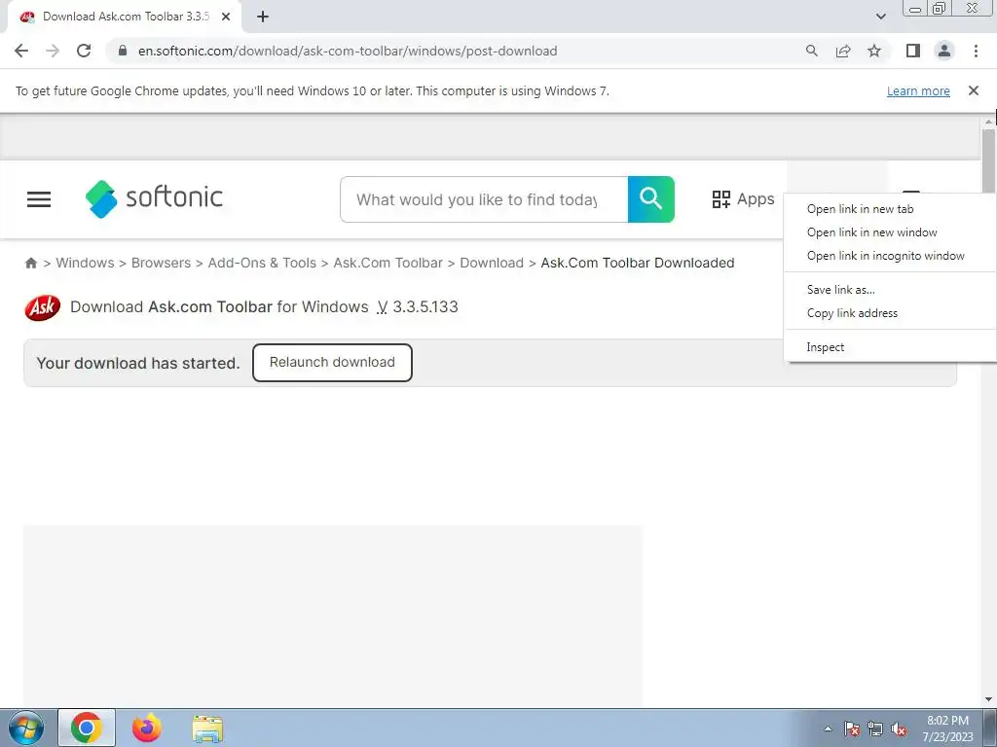Open a new tab with the plus button
Screen dimensions: 997x747
263,17
